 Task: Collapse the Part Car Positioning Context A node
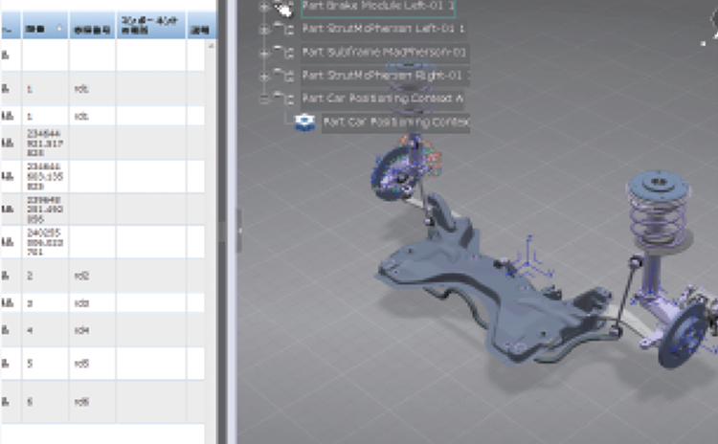[x=264, y=99]
